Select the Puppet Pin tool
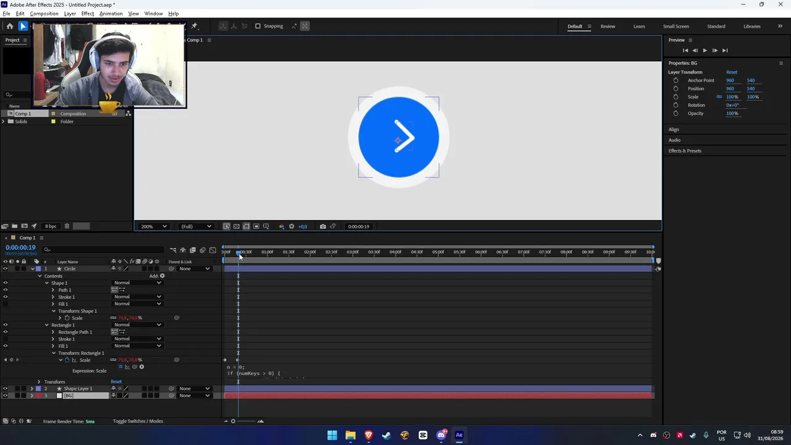The height and width of the screenshot is (445, 791). click(x=194, y=26)
